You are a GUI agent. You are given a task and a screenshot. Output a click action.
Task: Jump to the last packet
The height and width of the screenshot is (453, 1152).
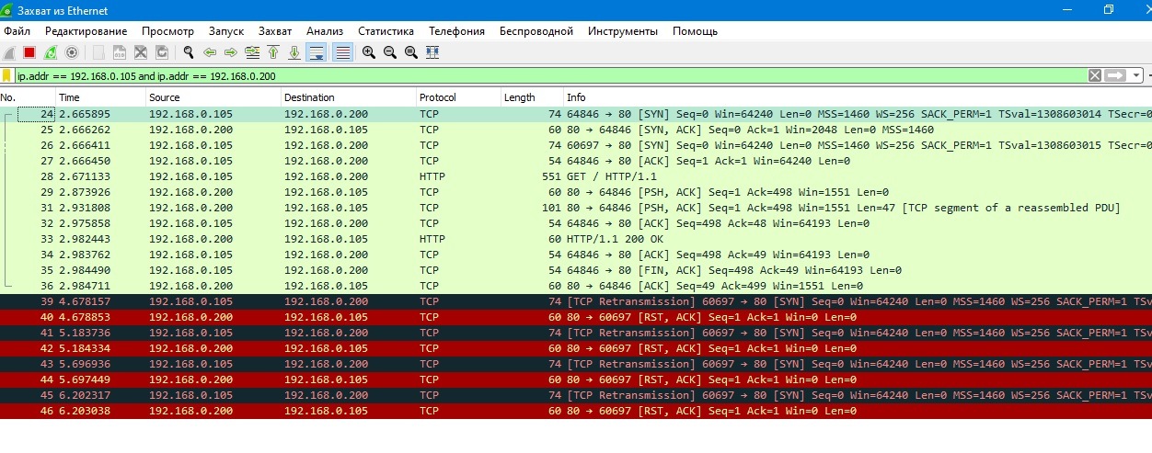coord(294,52)
